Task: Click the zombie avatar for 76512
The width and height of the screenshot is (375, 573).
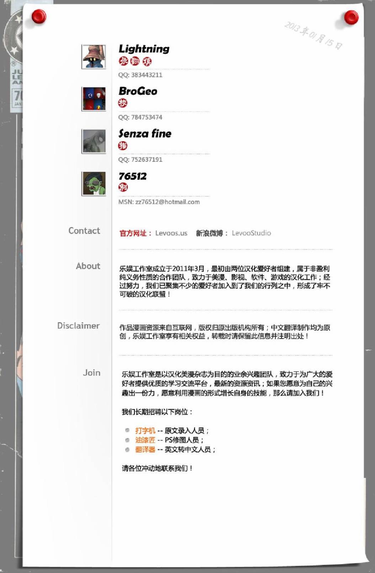Action: pos(94,184)
